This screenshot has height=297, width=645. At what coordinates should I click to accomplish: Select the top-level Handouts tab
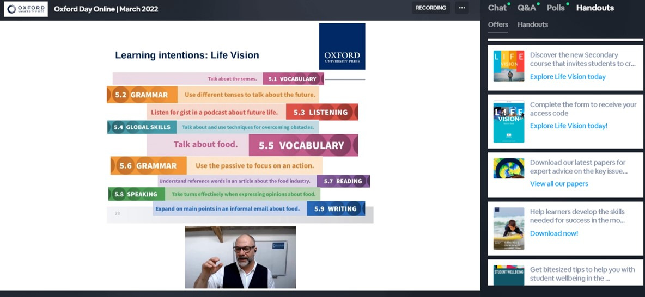click(x=595, y=8)
